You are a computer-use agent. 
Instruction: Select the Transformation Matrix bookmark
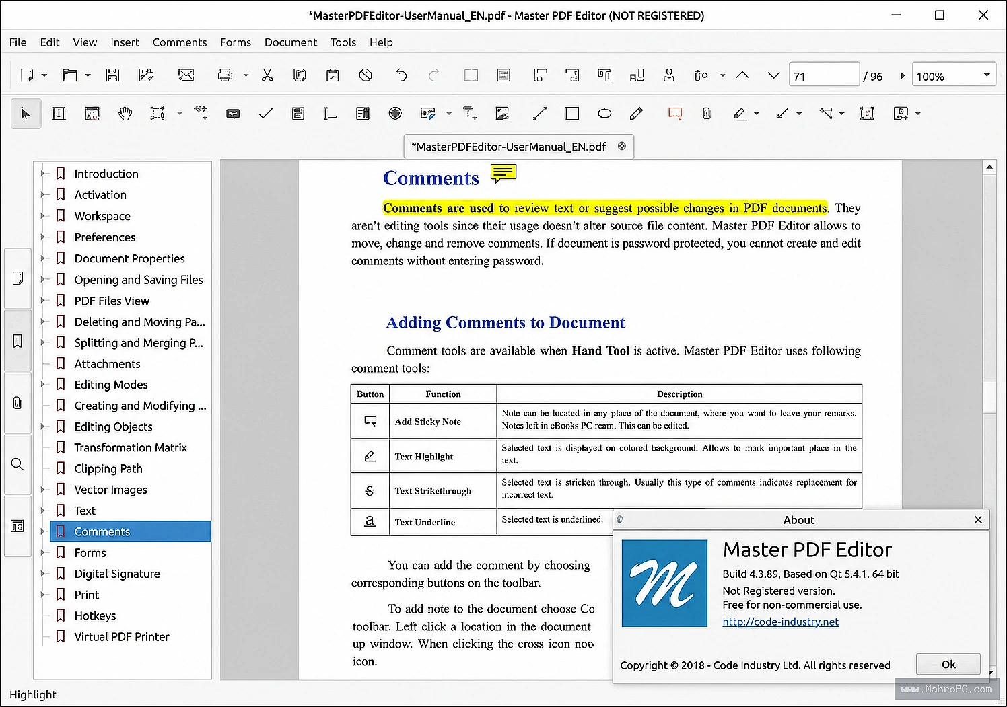coord(131,448)
